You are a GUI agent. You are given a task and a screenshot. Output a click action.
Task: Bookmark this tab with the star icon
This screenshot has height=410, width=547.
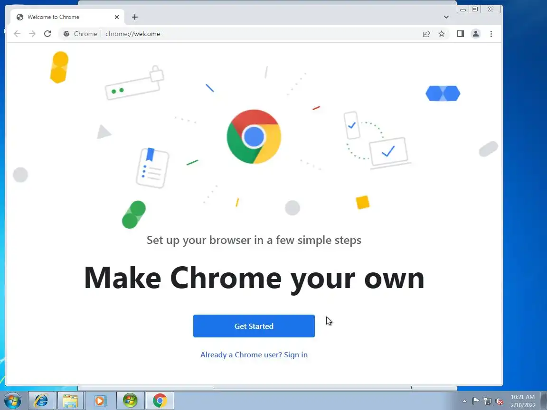tap(442, 34)
